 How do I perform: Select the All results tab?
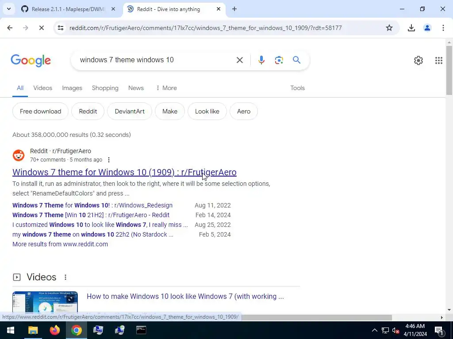coord(20,88)
